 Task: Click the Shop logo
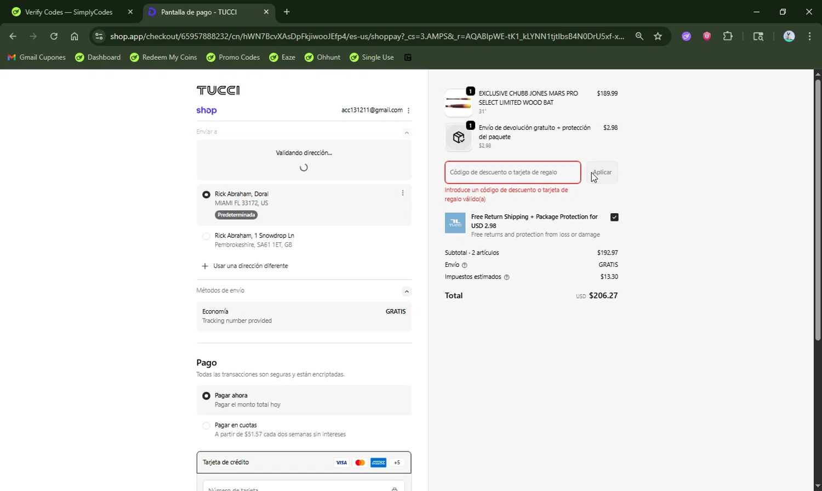pyautogui.click(x=207, y=110)
